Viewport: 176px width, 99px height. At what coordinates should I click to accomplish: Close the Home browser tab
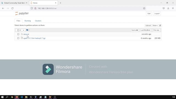point(56,3)
